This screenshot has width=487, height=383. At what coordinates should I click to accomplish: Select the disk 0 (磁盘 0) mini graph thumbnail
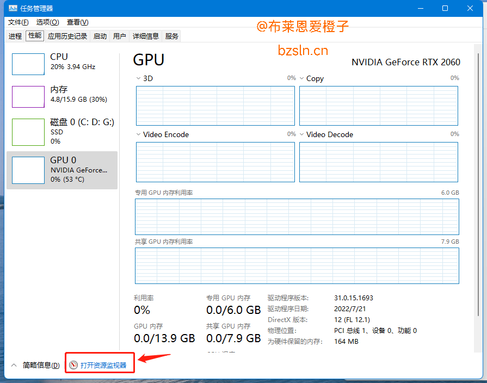click(28, 132)
